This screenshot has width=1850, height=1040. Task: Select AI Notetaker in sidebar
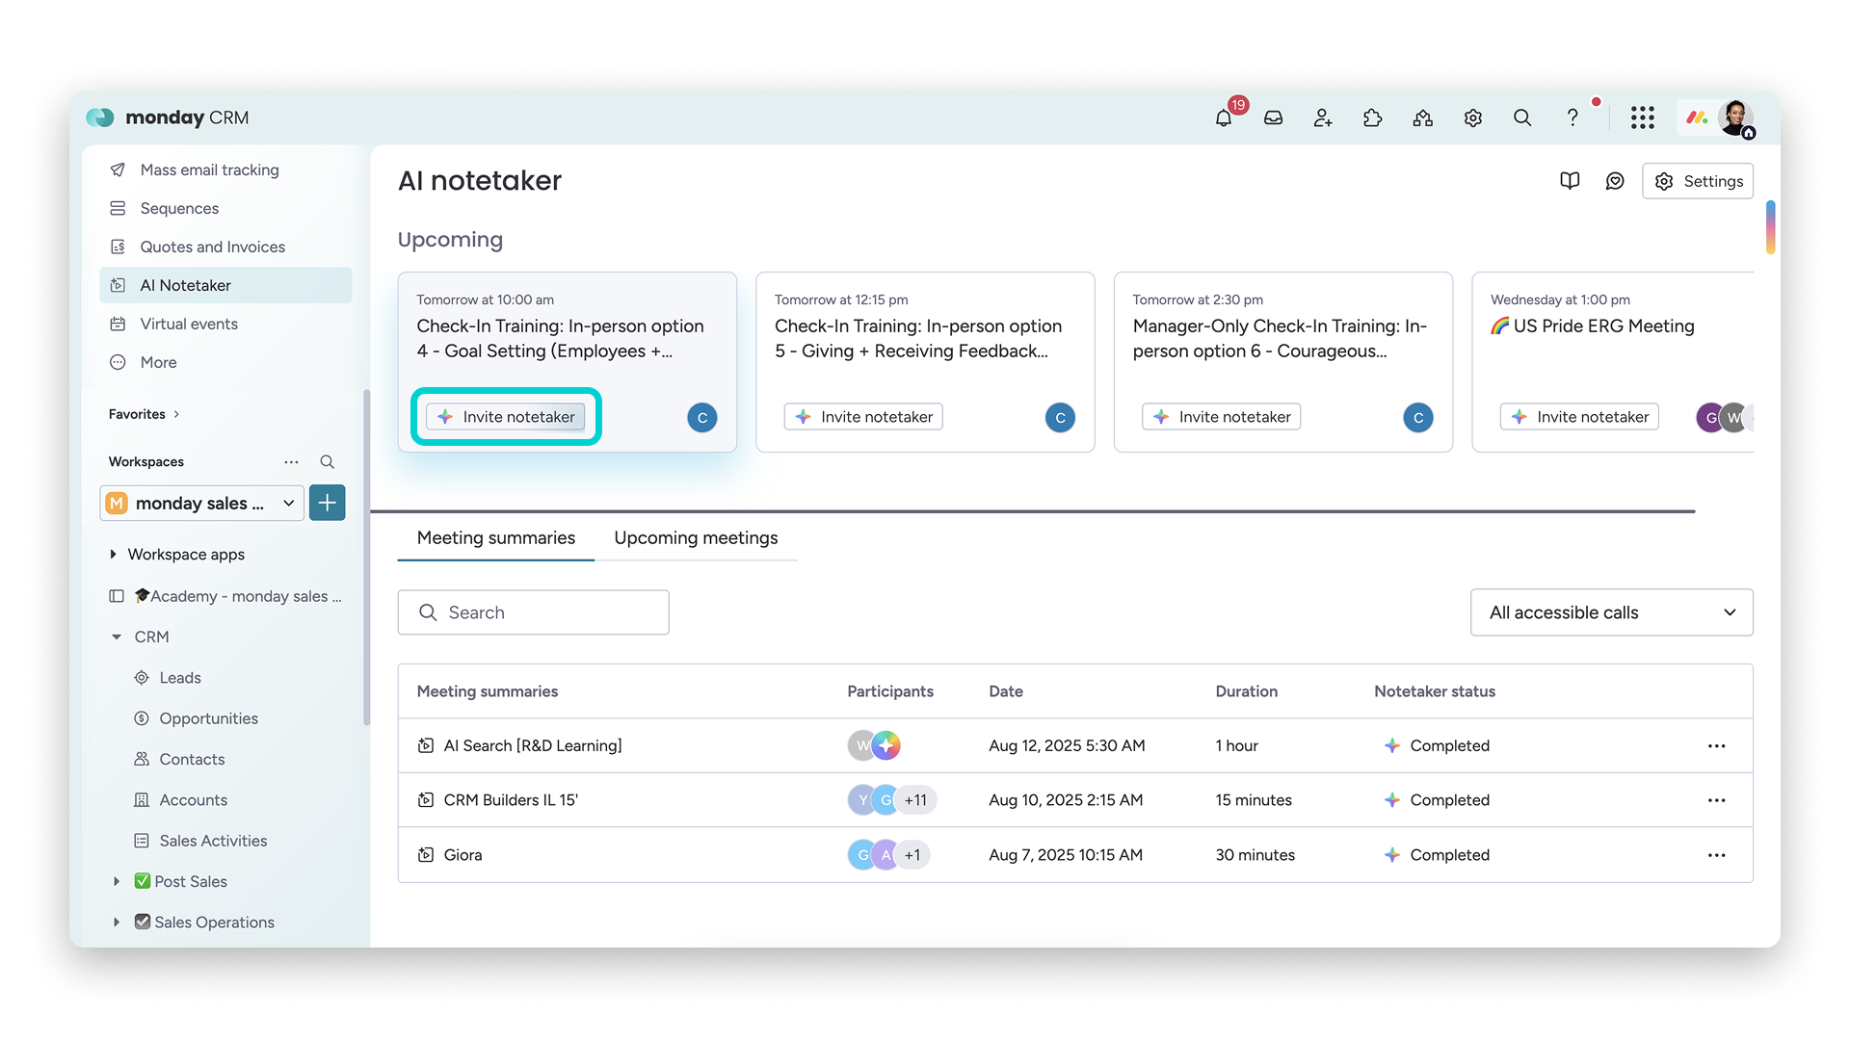[225, 285]
